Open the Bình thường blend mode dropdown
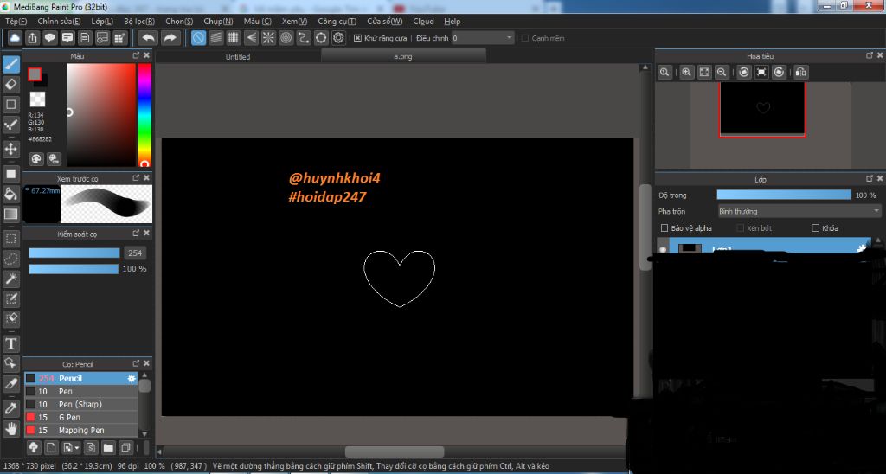Screen dimensions: 886x474 pos(799,211)
